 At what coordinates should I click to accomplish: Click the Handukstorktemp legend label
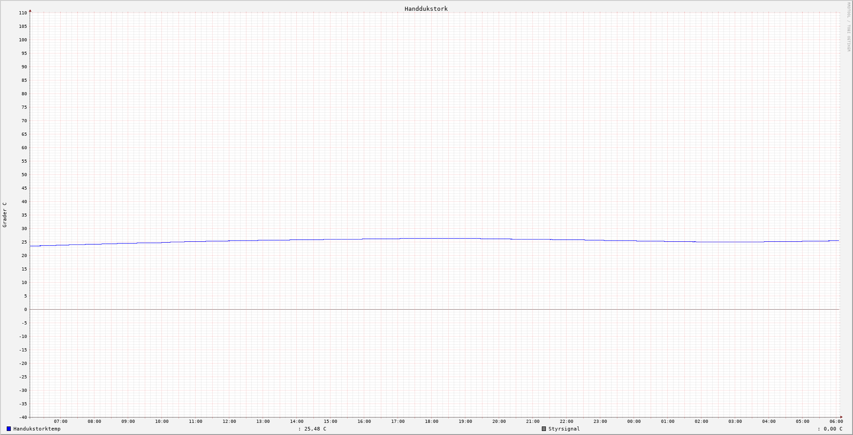[x=37, y=429]
